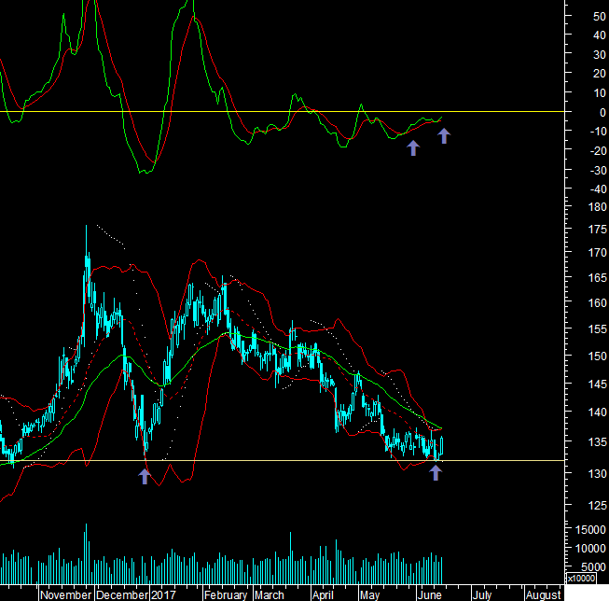Viewport: 609px width, 601px height.
Task: Click the x10000 volume multiplier label
Action: [581, 578]
